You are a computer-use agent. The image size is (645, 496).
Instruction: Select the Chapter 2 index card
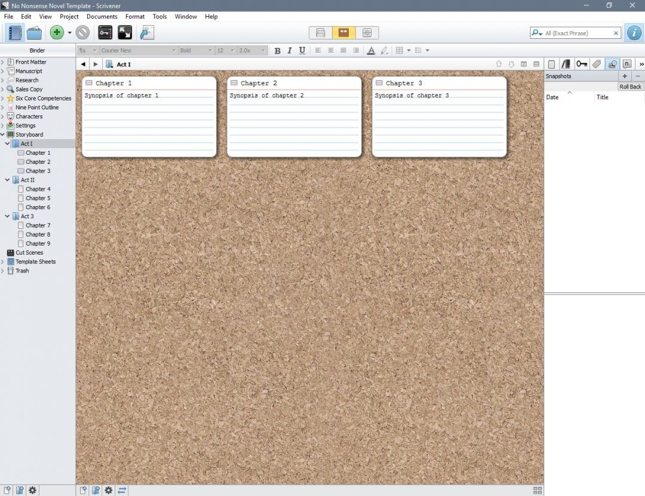pyautogui.click(x=294, y=117)
